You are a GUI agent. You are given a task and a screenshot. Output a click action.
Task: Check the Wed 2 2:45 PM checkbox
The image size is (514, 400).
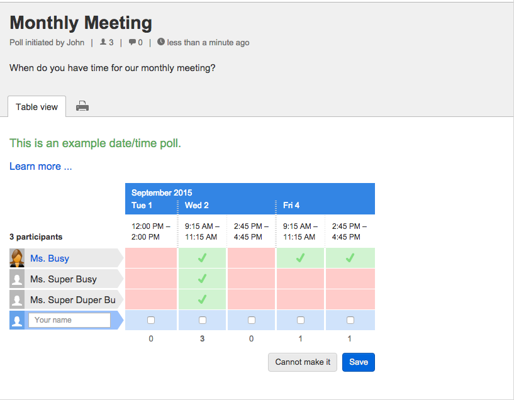(x=252, y=320)
